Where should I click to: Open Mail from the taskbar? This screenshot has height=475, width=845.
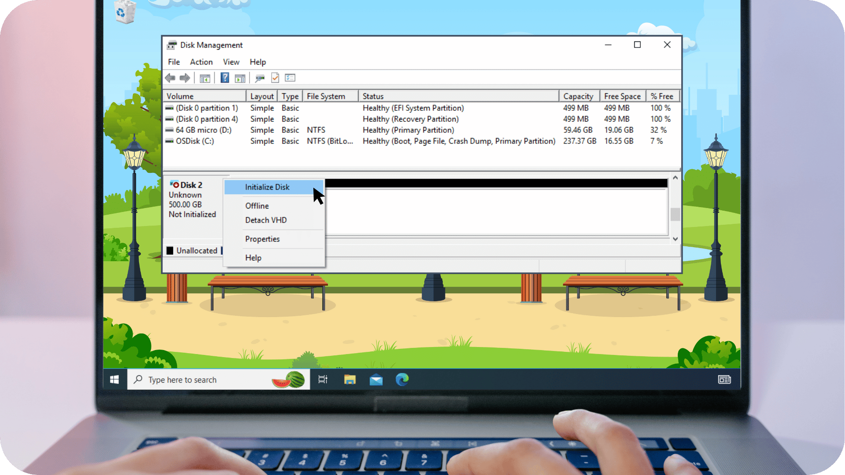tap(376, 380)
